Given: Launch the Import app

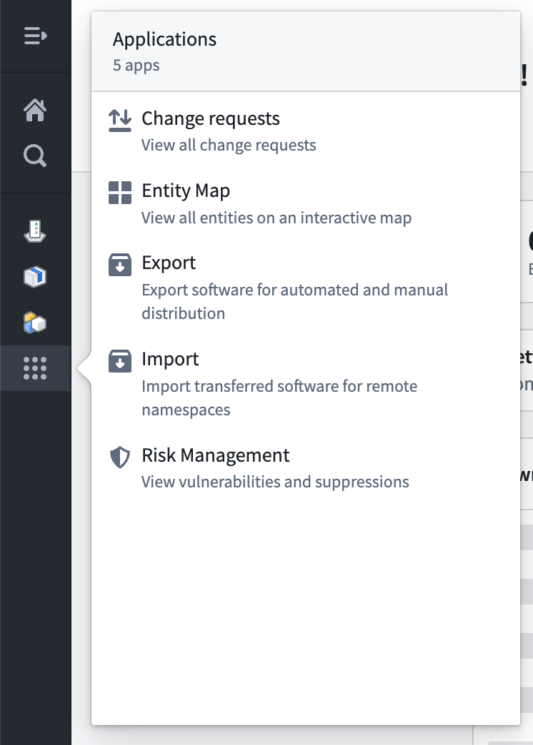Looking at the screenshot, I should tap(170, 359).
